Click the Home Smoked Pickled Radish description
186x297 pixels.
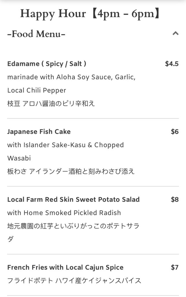click(64, 213)
